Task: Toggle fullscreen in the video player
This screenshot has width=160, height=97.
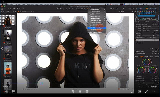Action: [x=146, y=91]
